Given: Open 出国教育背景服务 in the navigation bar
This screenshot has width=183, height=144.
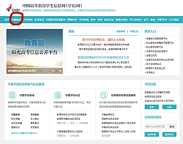Looking at the screenshot, I should (x=56, y=19).
